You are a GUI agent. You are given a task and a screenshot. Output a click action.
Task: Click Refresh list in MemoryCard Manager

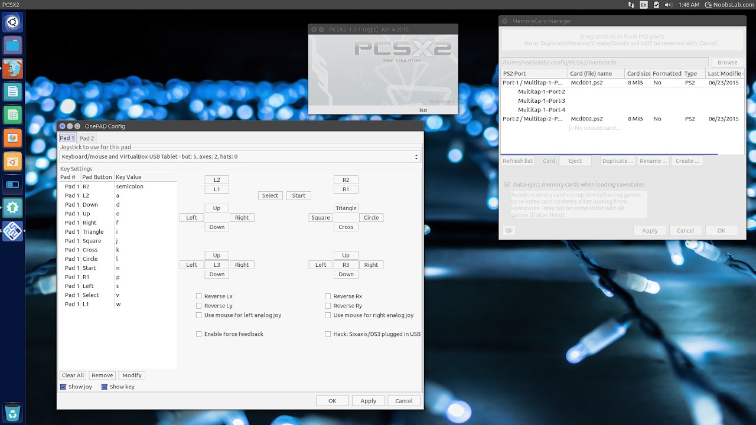coord(517,160)
